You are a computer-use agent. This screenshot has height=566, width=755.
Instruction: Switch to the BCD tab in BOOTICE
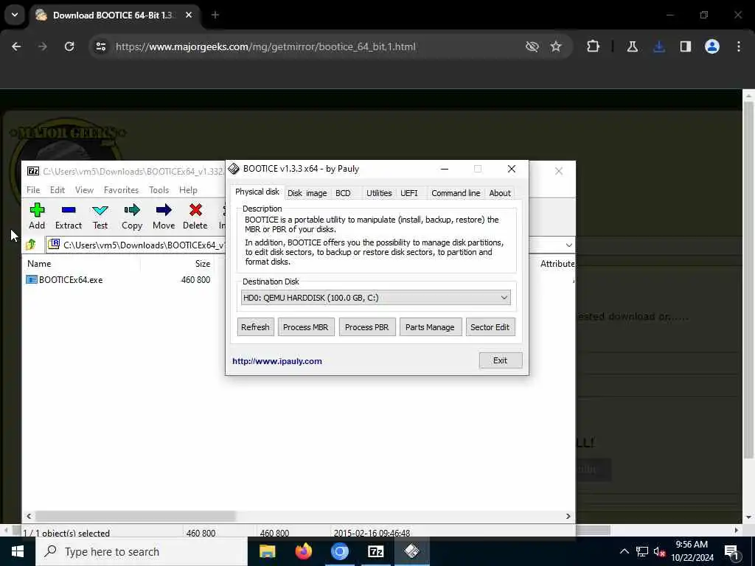pyautogui.click(x=343, y=193)
